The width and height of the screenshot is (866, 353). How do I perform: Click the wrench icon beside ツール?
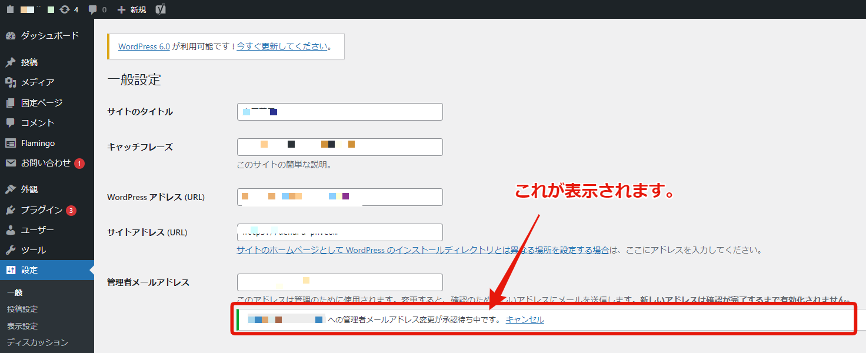[x=10, y=250]
